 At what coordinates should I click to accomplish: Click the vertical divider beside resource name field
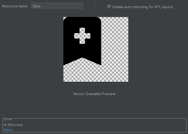point(95,5)
